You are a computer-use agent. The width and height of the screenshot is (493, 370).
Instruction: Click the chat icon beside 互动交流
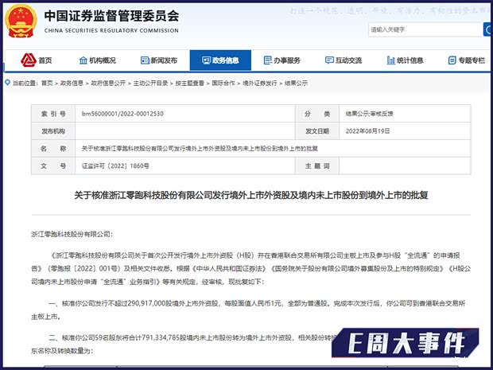click(329, 60)
